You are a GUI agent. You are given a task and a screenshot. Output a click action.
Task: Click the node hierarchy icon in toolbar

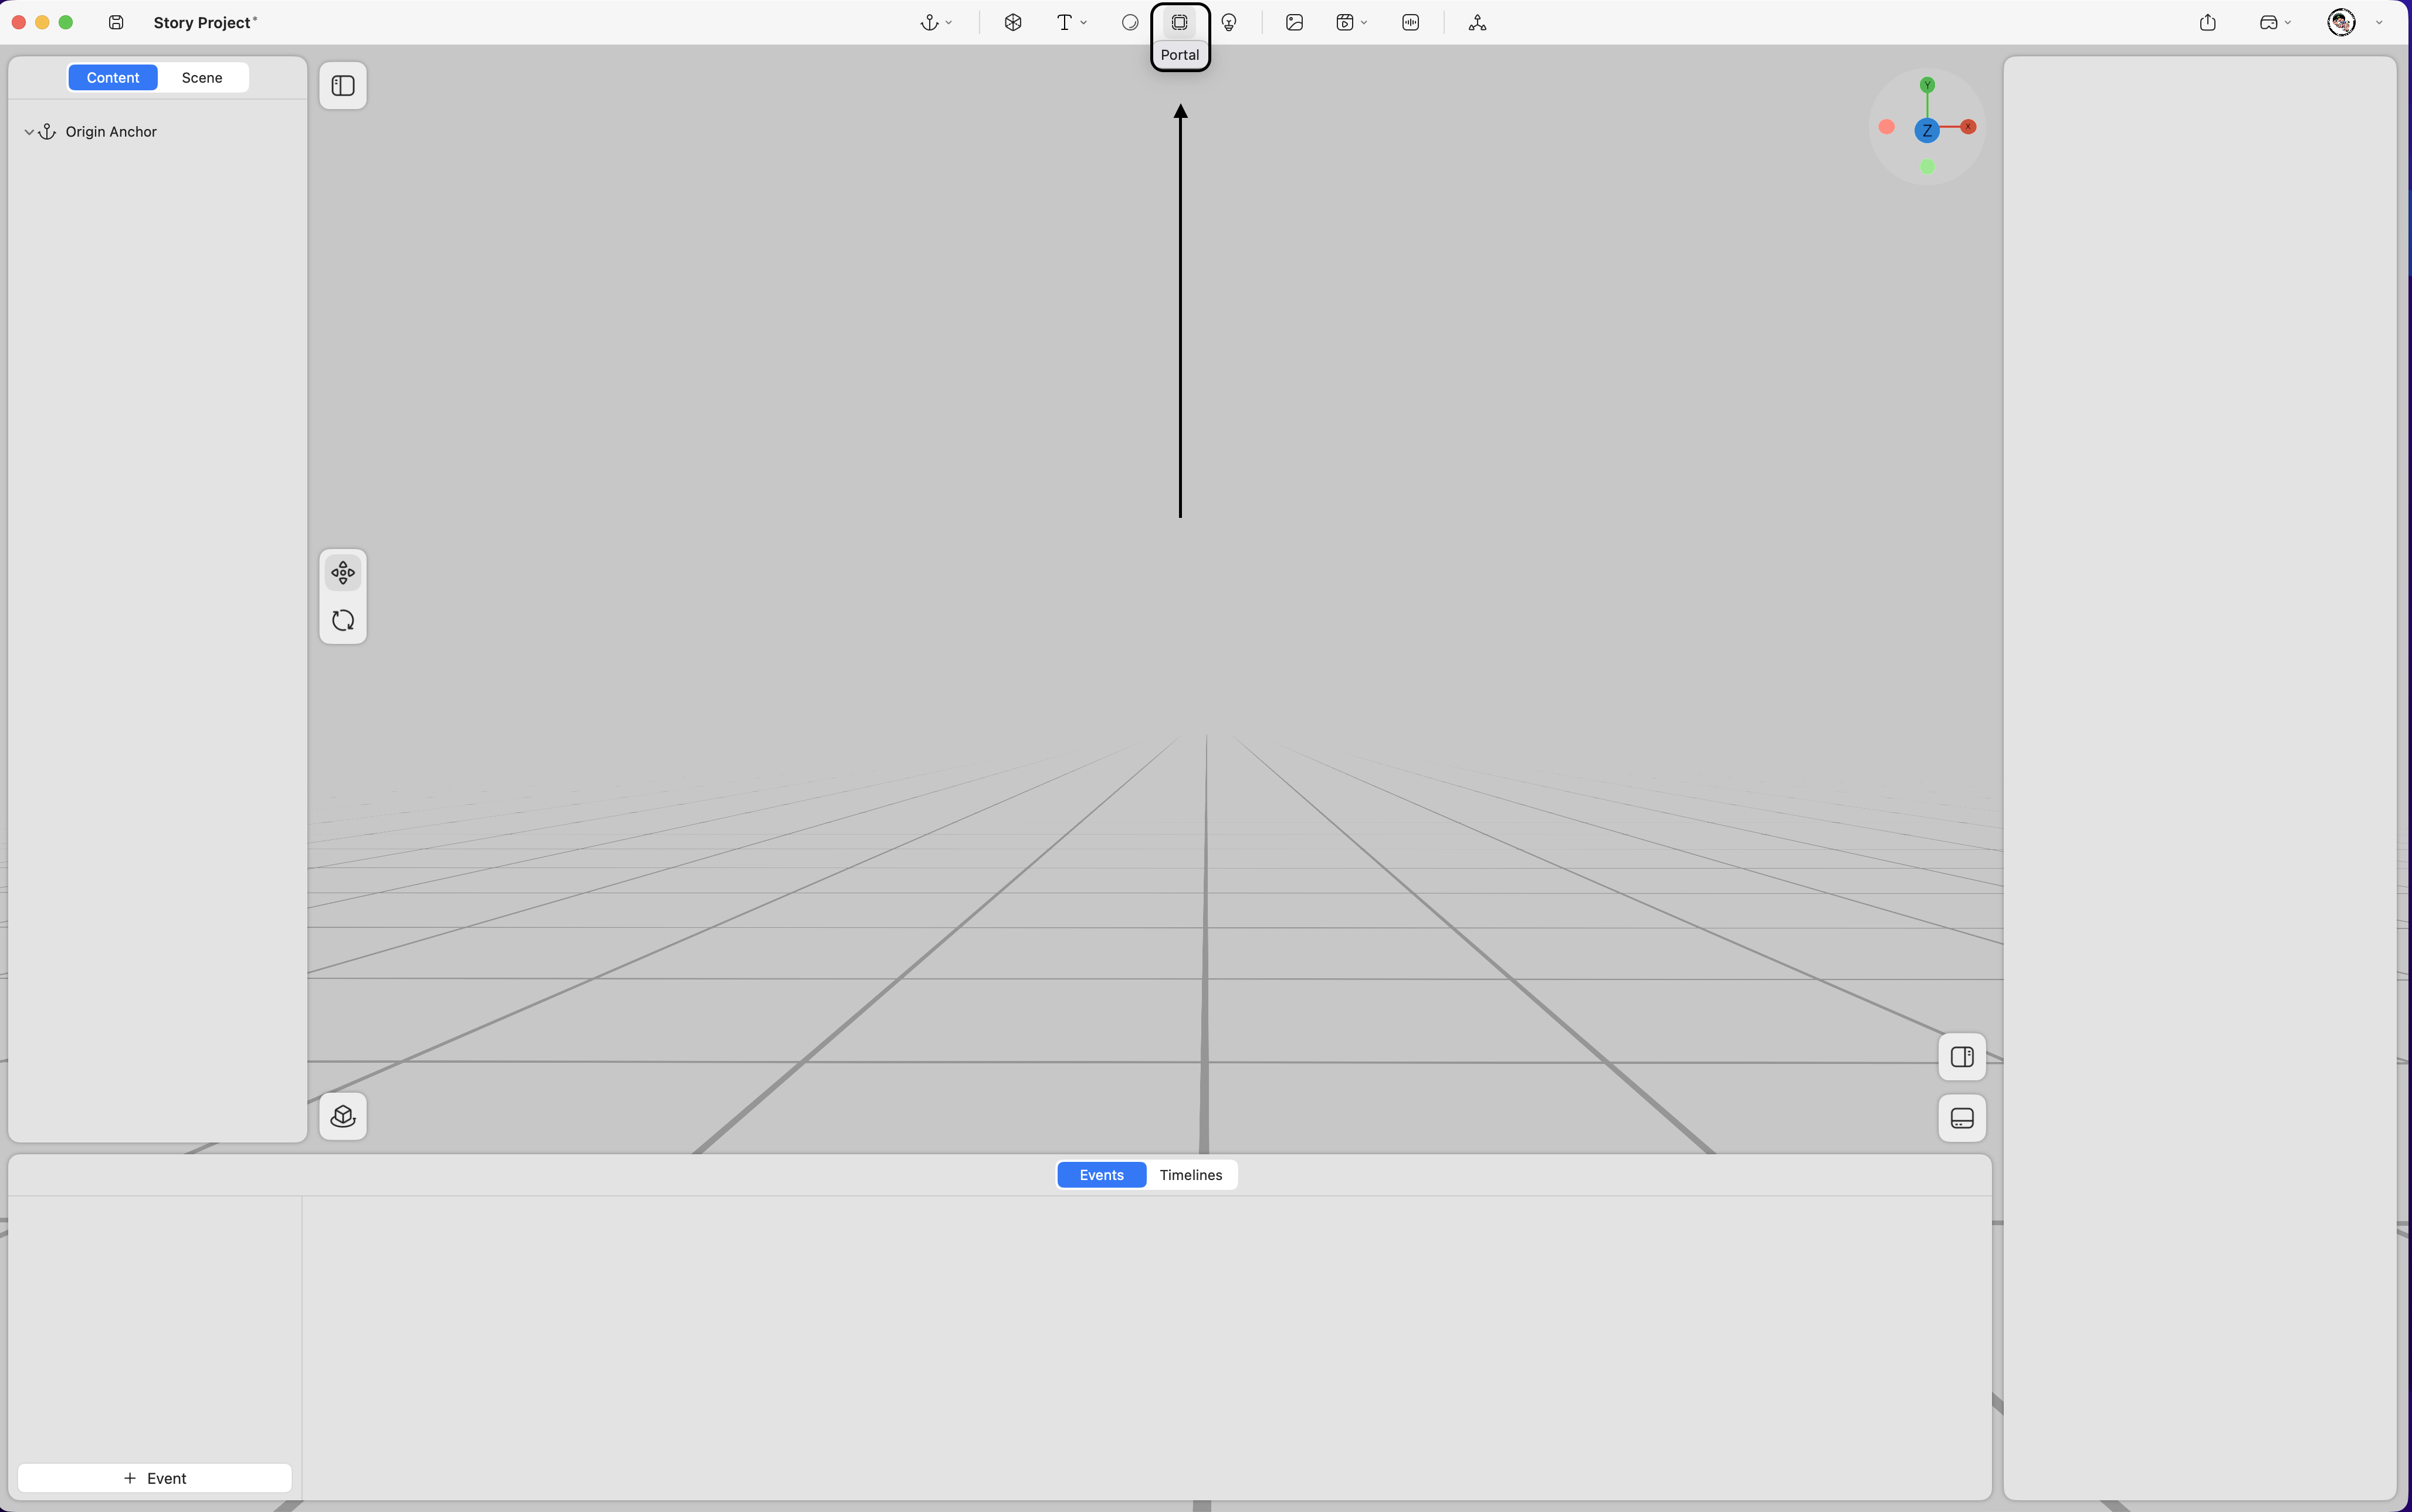[x=1477, y=23]
